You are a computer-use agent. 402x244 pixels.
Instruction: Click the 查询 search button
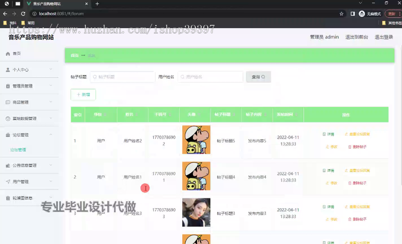click(259, 77)
